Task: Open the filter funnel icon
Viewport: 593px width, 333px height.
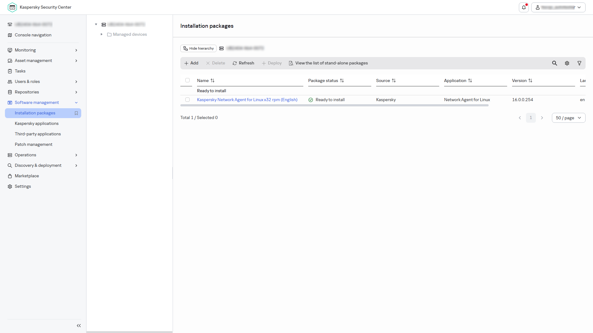Action: [579, 63]
